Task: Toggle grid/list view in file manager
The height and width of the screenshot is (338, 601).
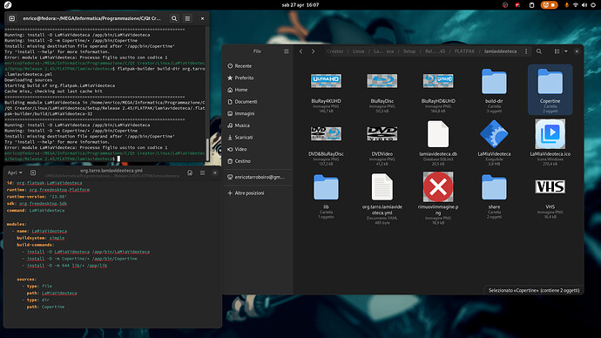Action: pos(557,51)
